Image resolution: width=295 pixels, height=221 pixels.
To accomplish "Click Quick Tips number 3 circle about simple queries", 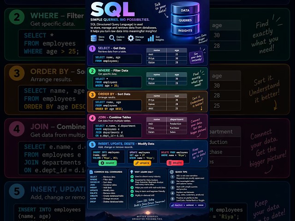I will point(172,187).
